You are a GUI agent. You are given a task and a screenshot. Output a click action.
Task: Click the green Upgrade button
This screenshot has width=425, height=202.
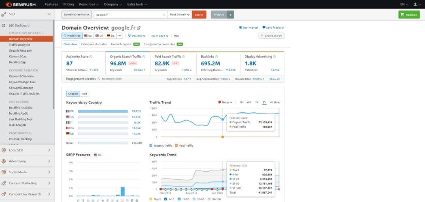409,15
